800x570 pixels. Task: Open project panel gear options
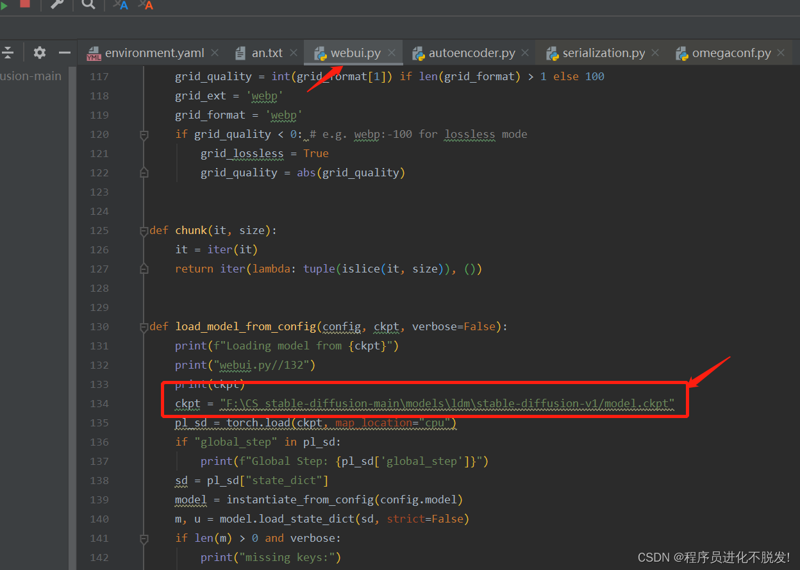click(x=40, y=53)
